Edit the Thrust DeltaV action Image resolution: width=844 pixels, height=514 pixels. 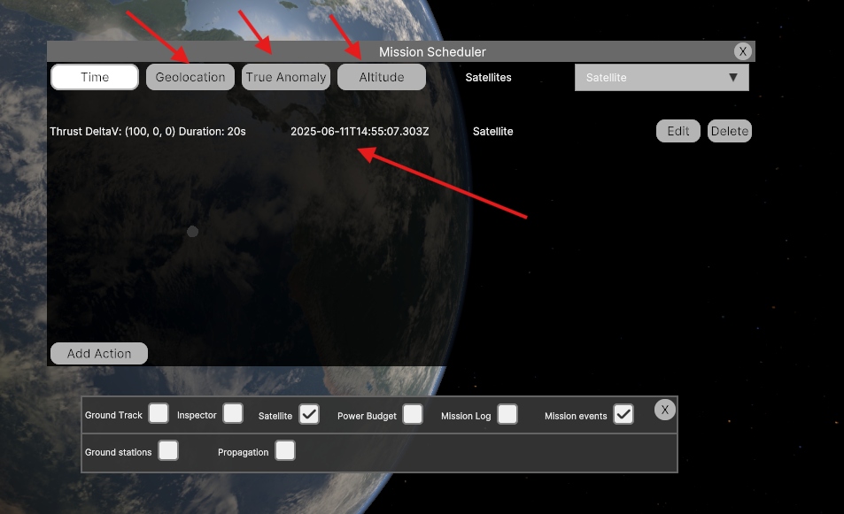(678, 131)
